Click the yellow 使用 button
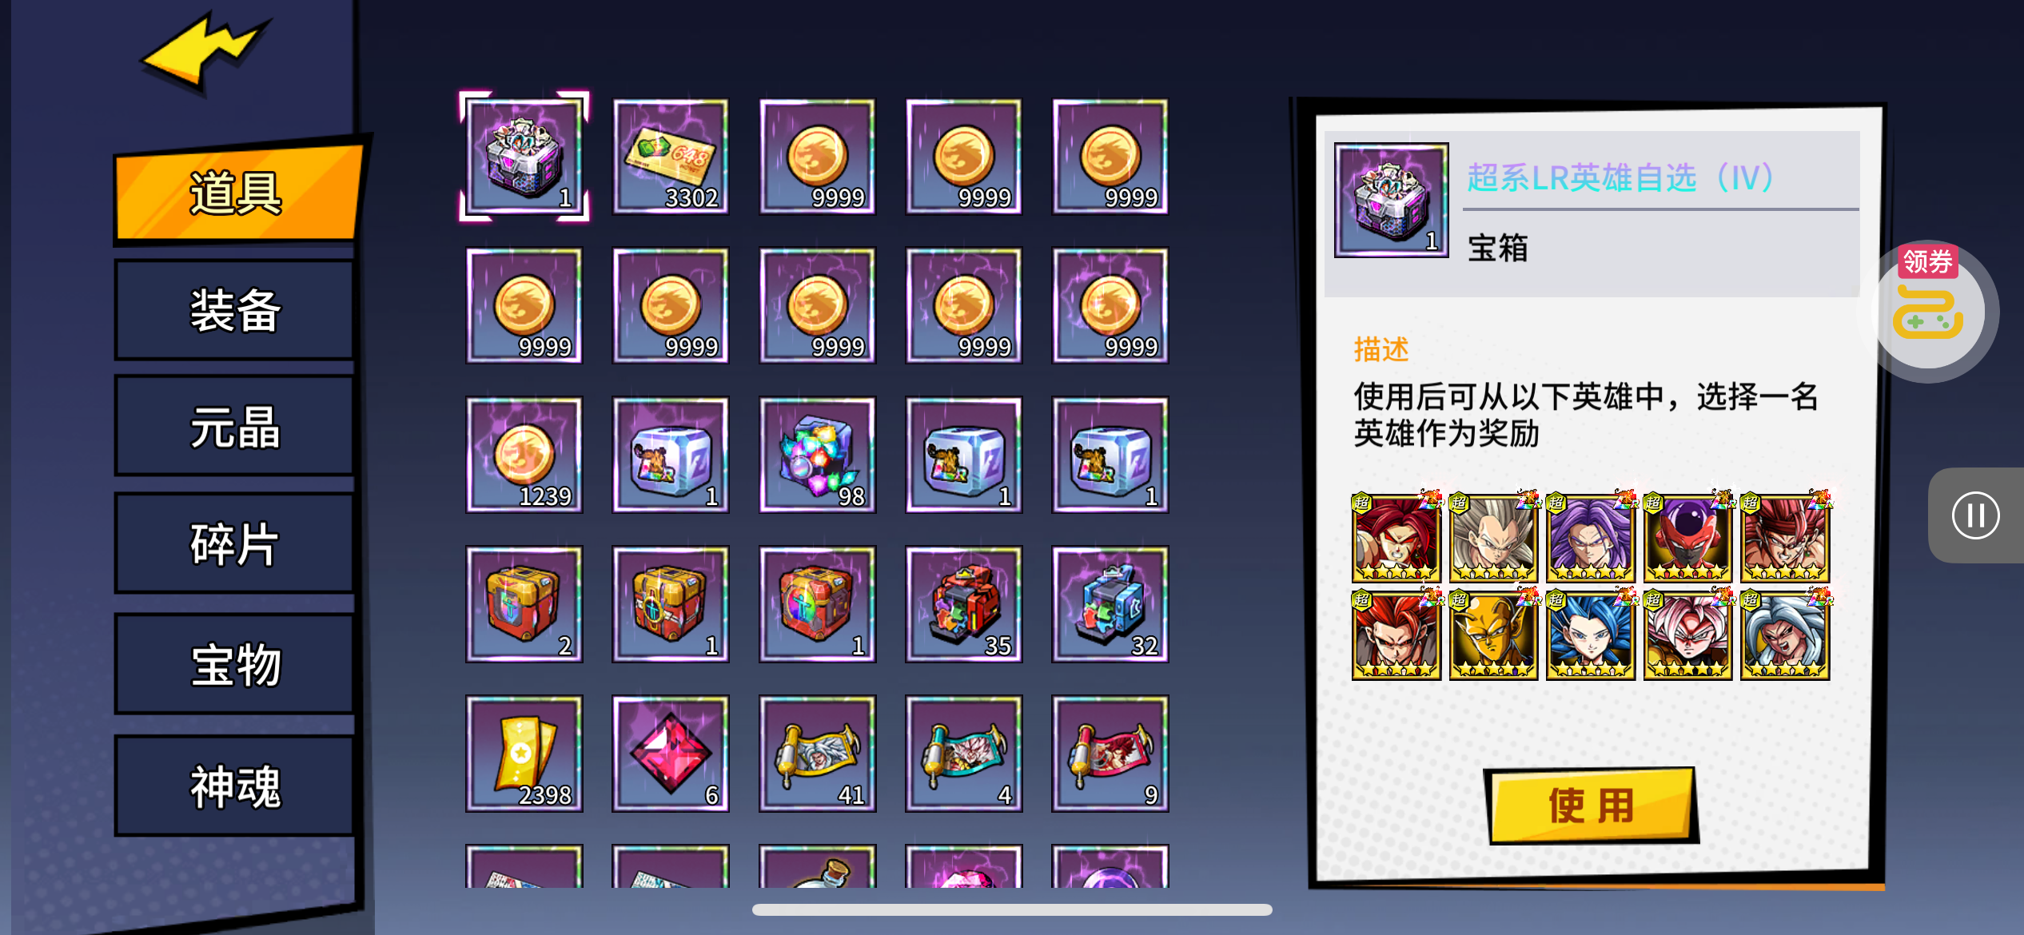 tap(1591, 806)
